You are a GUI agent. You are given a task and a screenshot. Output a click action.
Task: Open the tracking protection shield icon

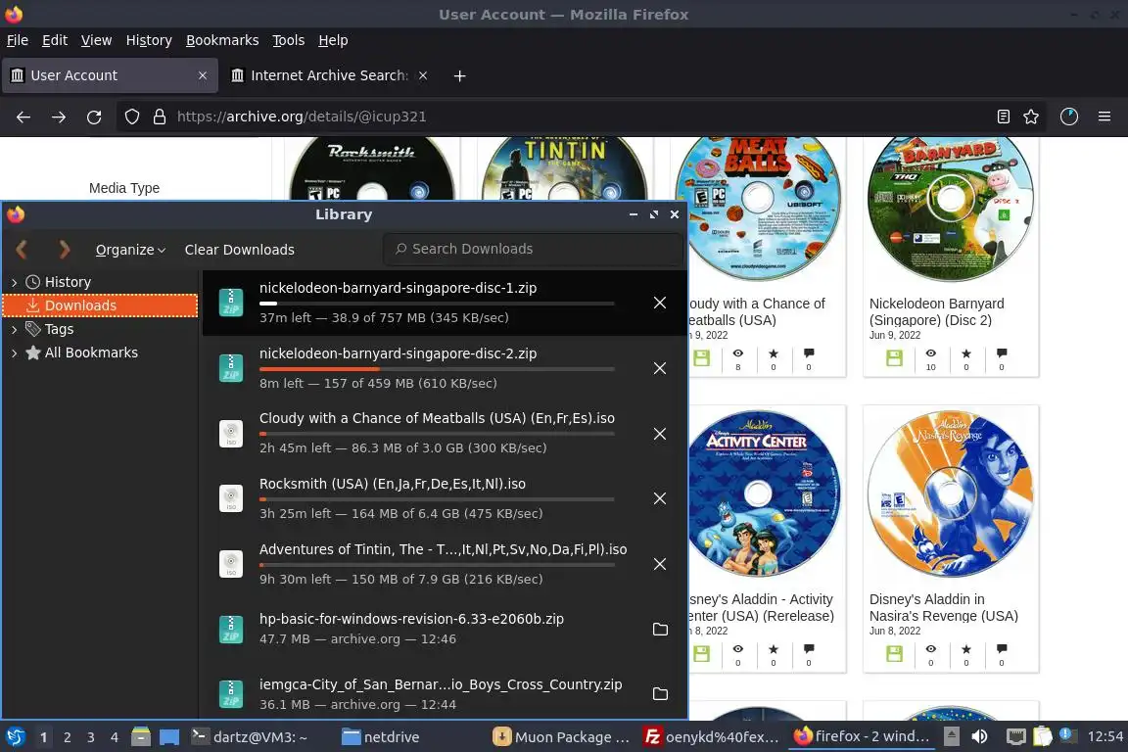[131, 117]
